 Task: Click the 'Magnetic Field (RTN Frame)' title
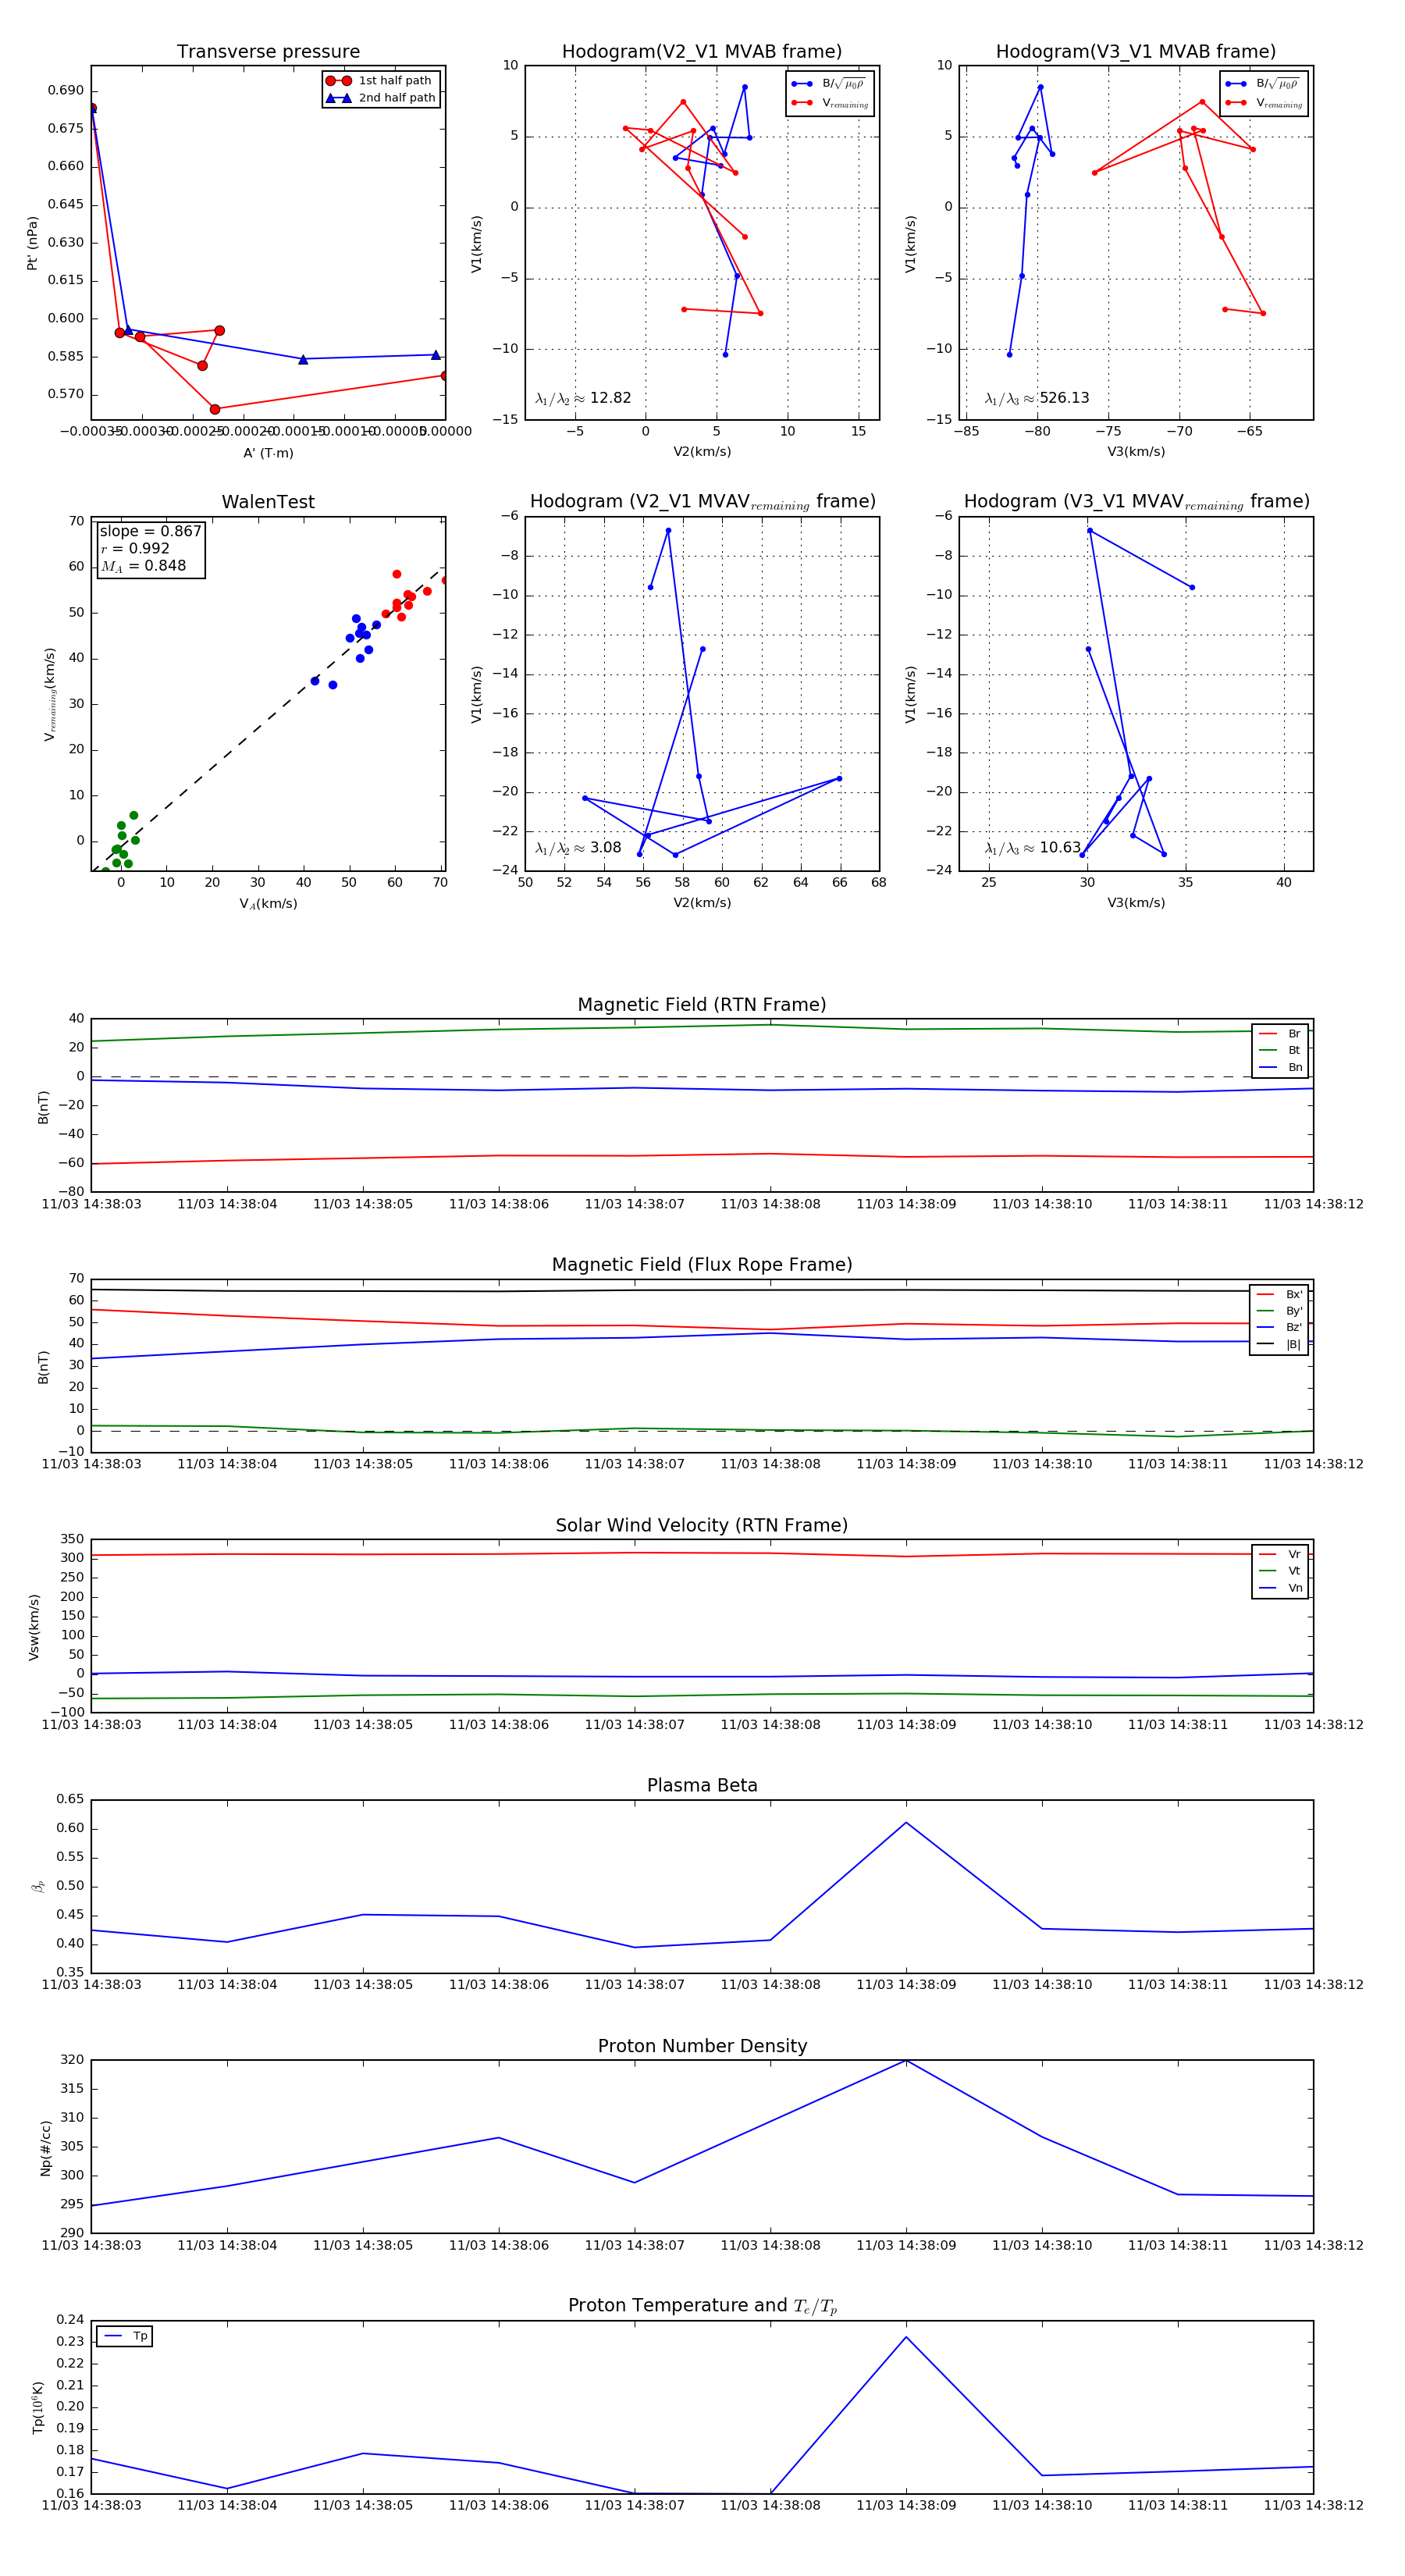(702, 1005)
